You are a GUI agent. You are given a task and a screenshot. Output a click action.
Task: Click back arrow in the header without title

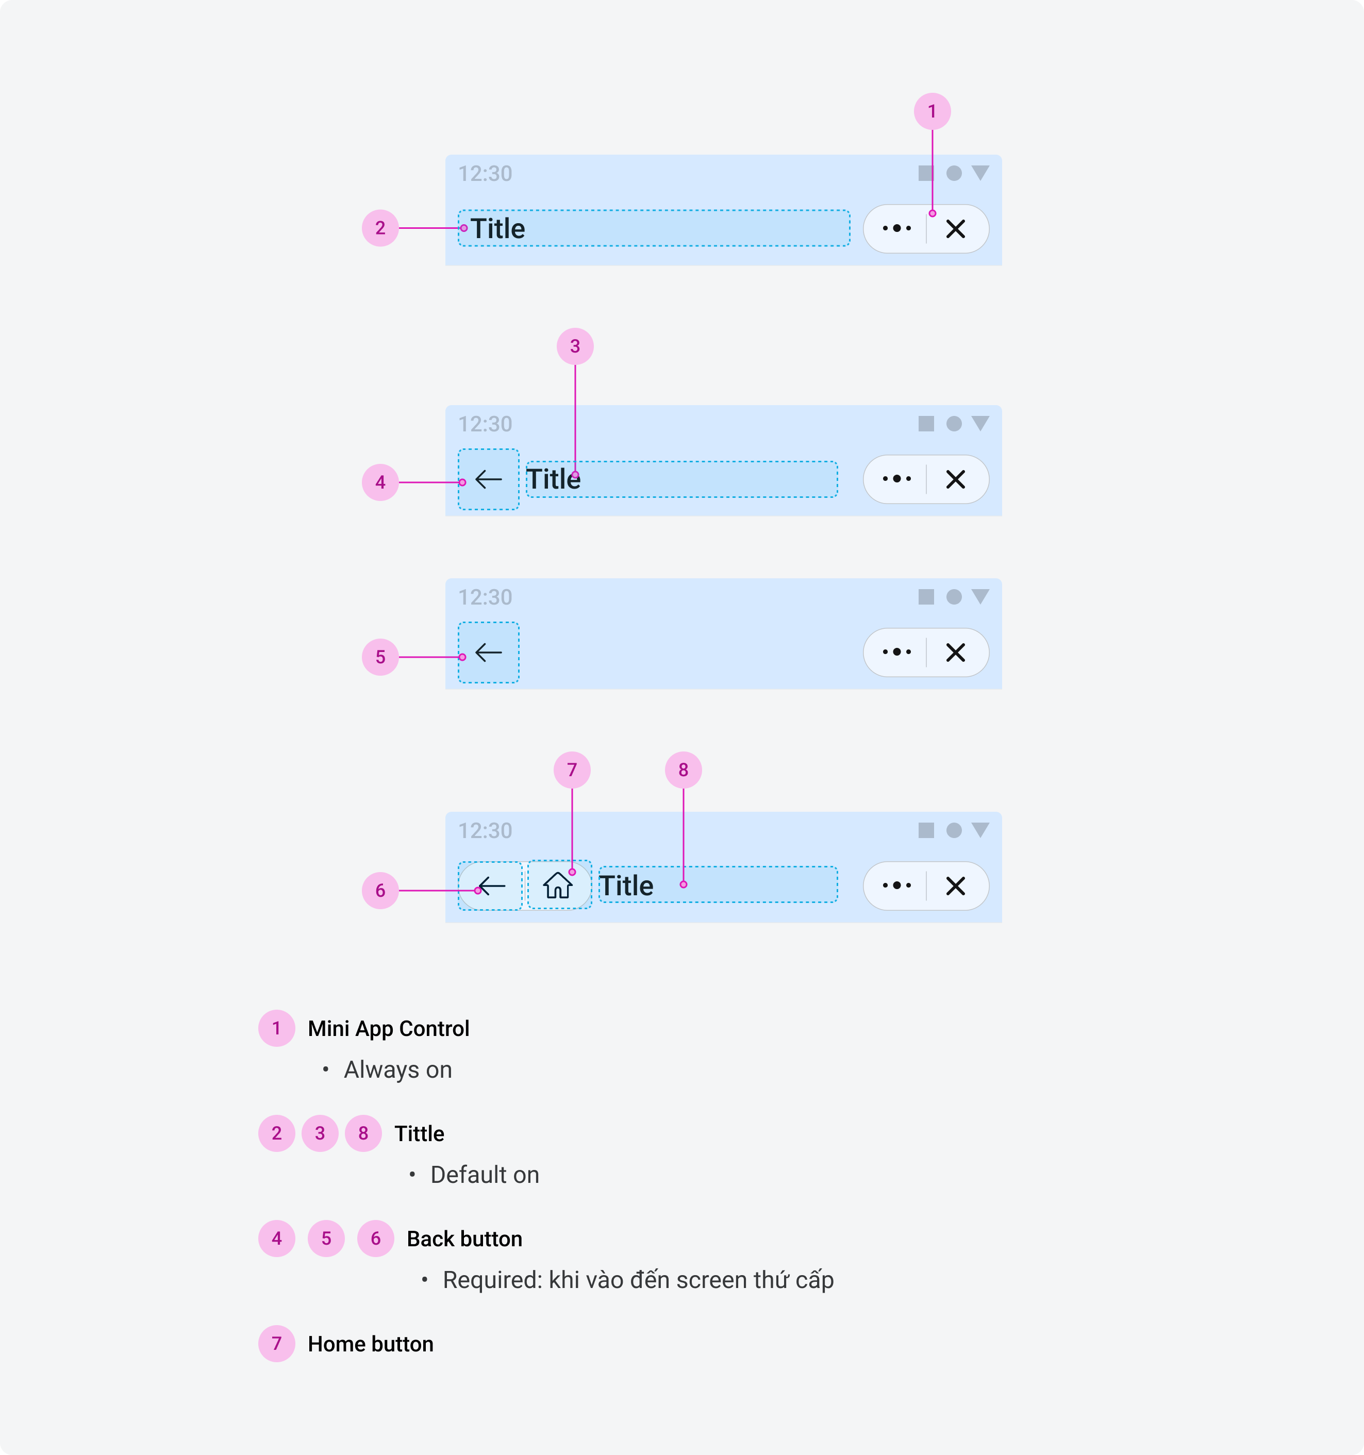coord(488,652)
